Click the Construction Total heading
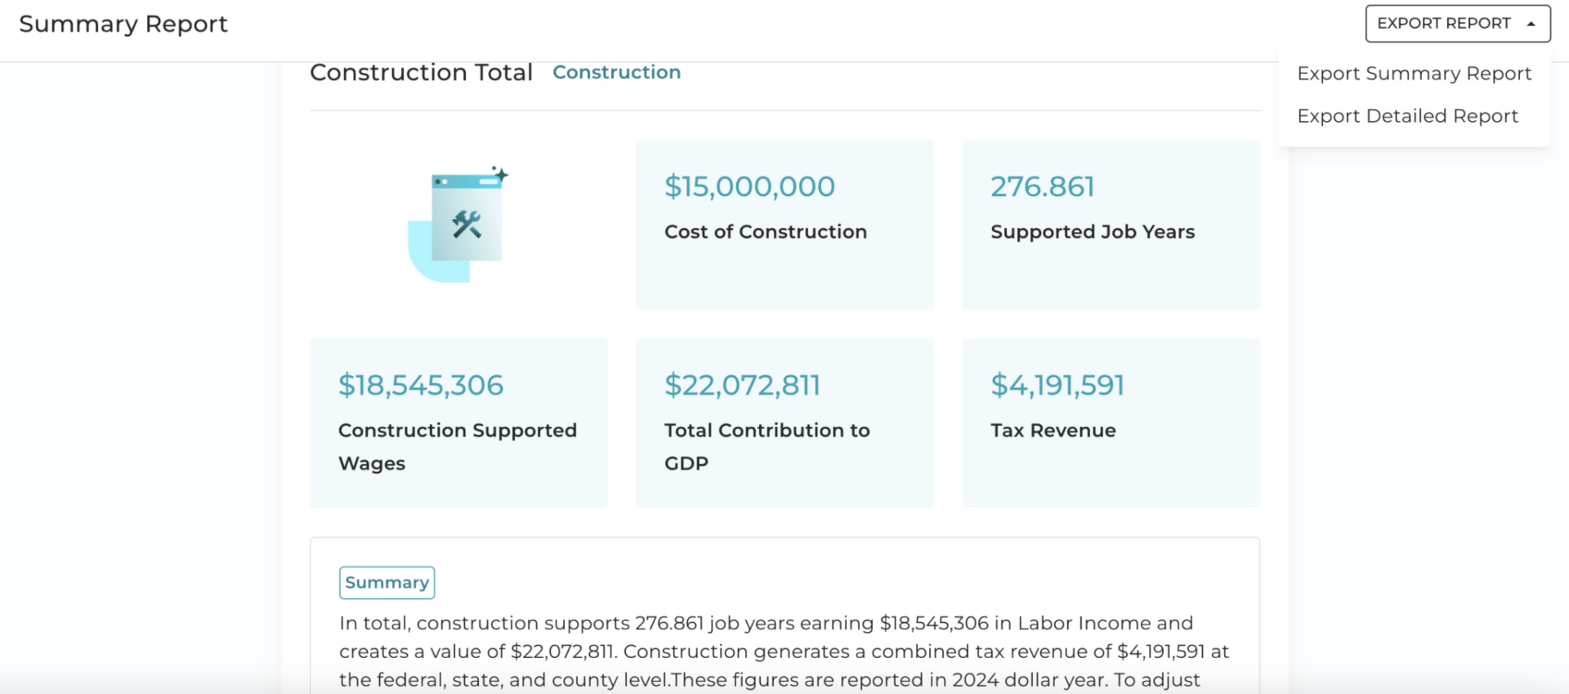 (x=421, y=72)
